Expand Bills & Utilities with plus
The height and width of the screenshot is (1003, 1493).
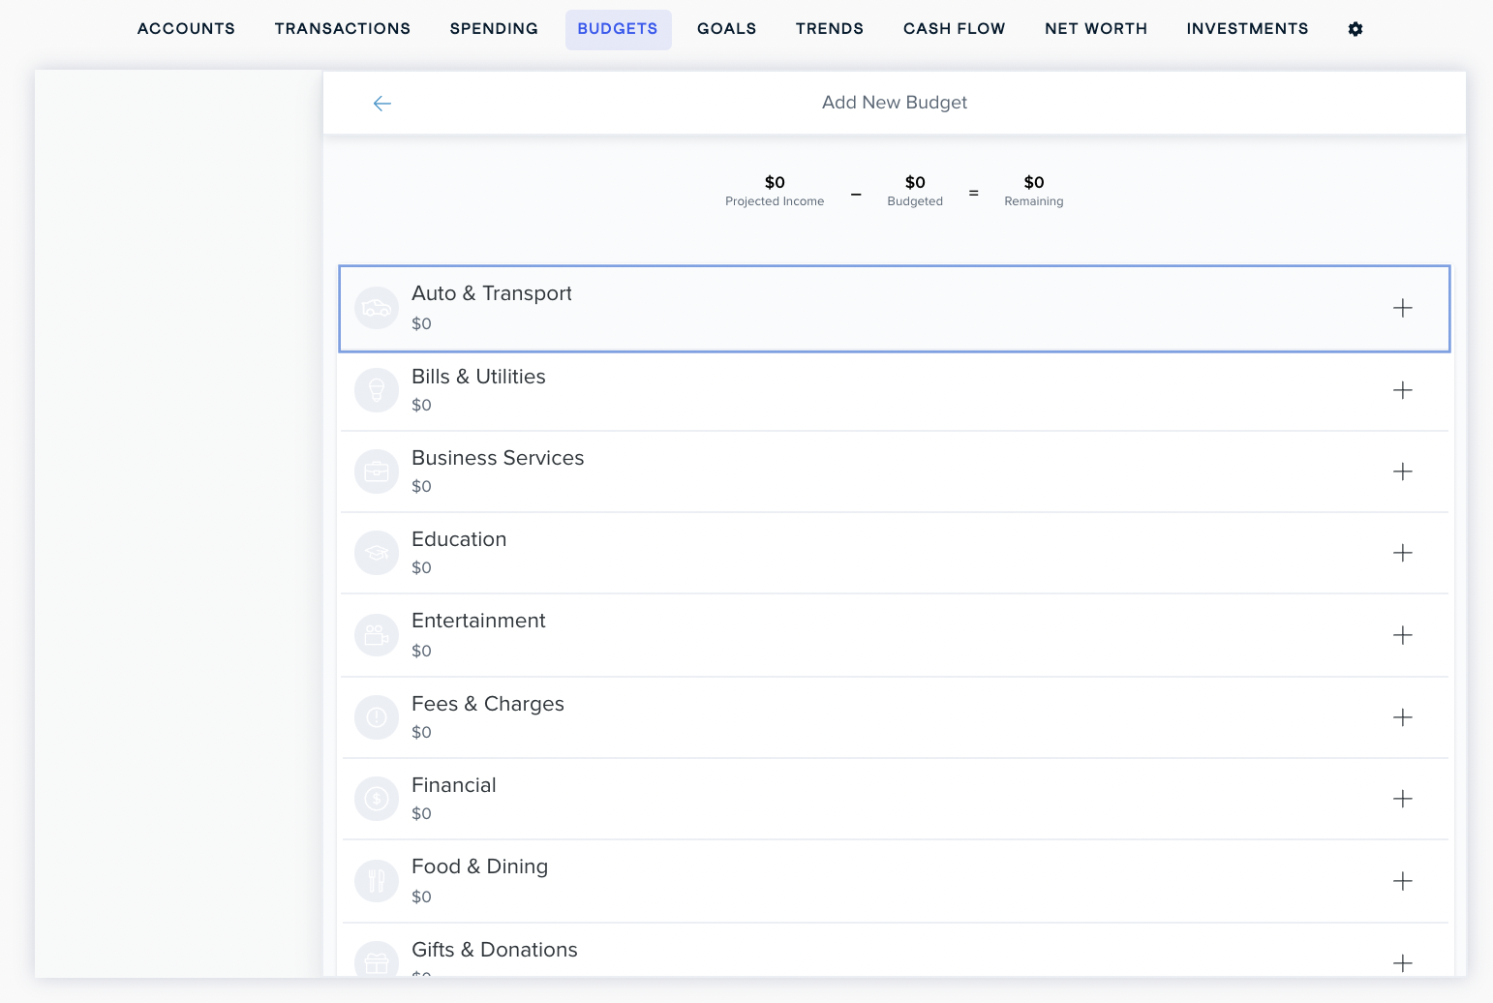pyautogui.click(x=1402, y=390)
